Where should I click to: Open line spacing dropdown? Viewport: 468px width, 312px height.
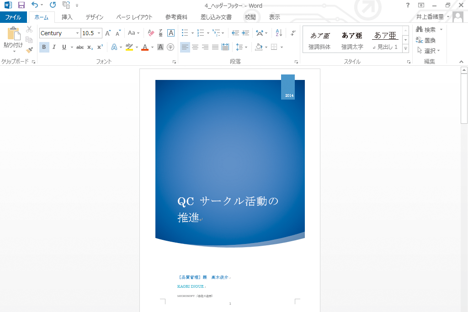tap(241, 47)
